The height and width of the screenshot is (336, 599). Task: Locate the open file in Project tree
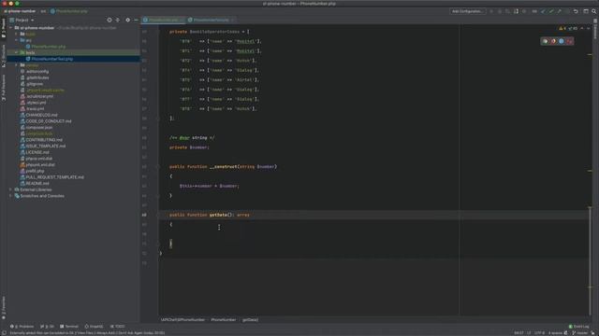click(x=110, y=20)
